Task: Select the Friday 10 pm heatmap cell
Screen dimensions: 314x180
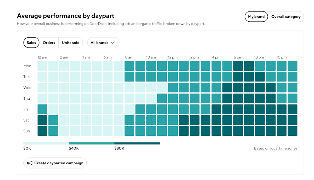Action: point(282,109)
